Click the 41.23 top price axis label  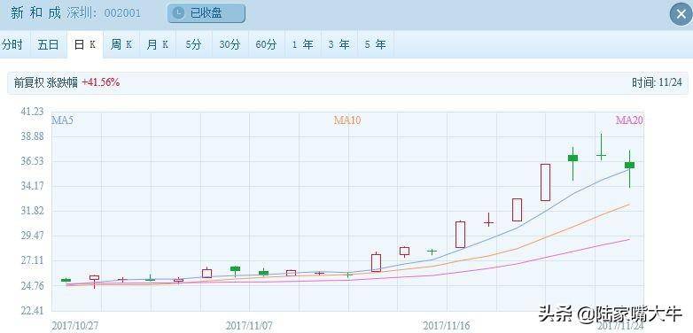tap(32, 112)
